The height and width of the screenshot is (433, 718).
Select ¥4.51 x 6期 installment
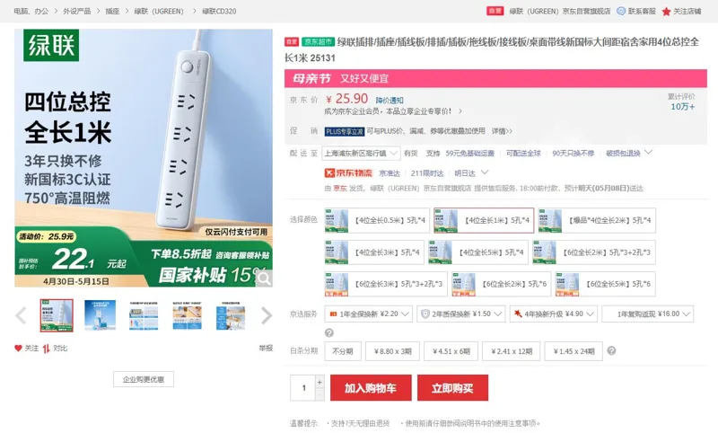click(451, 351)
